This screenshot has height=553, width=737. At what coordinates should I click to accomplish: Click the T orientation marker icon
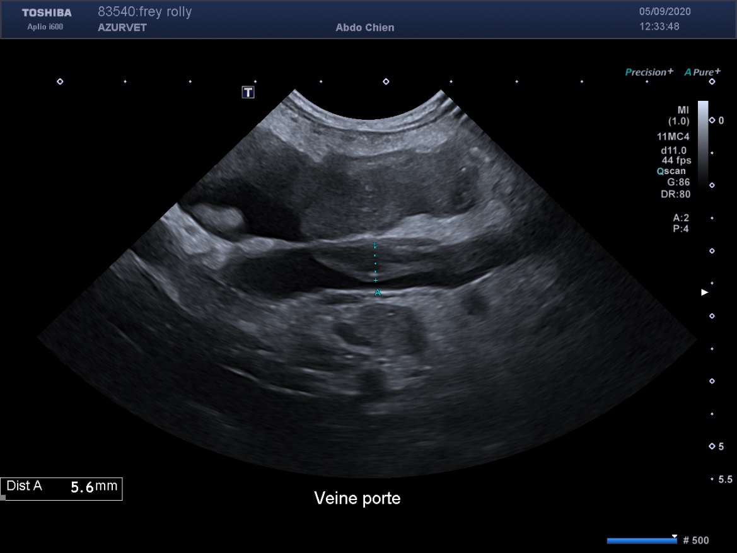coord(248,93)
